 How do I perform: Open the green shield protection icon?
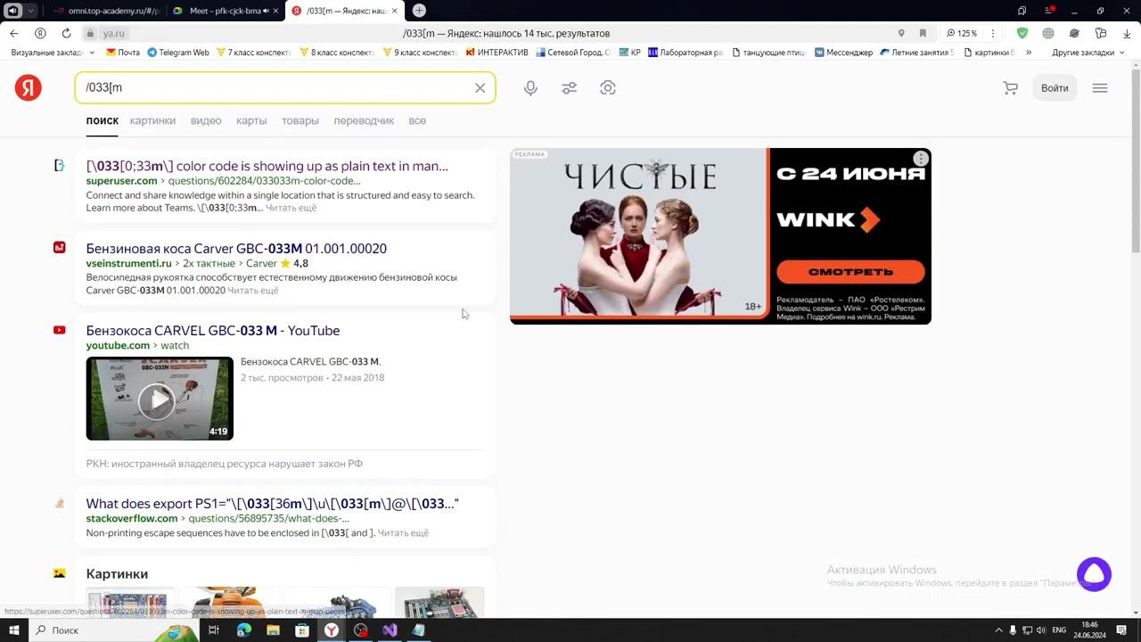point(1022,33)
